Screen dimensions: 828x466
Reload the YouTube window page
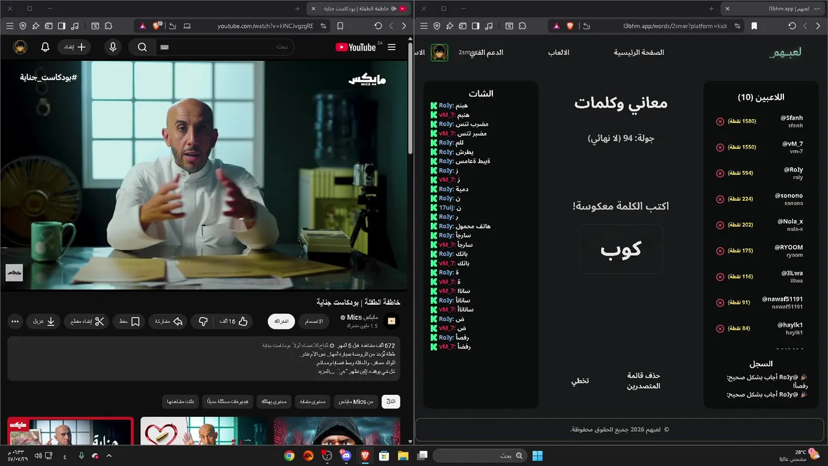pyautogui.click(x=378, y=26)
